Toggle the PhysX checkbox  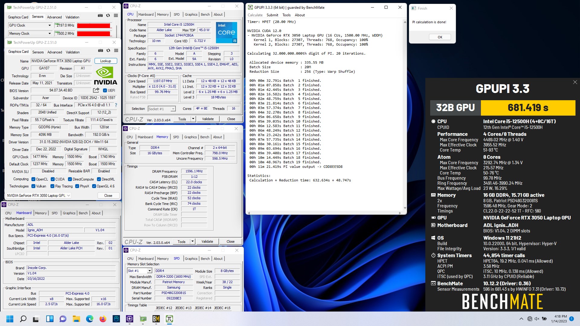(77, 186)
